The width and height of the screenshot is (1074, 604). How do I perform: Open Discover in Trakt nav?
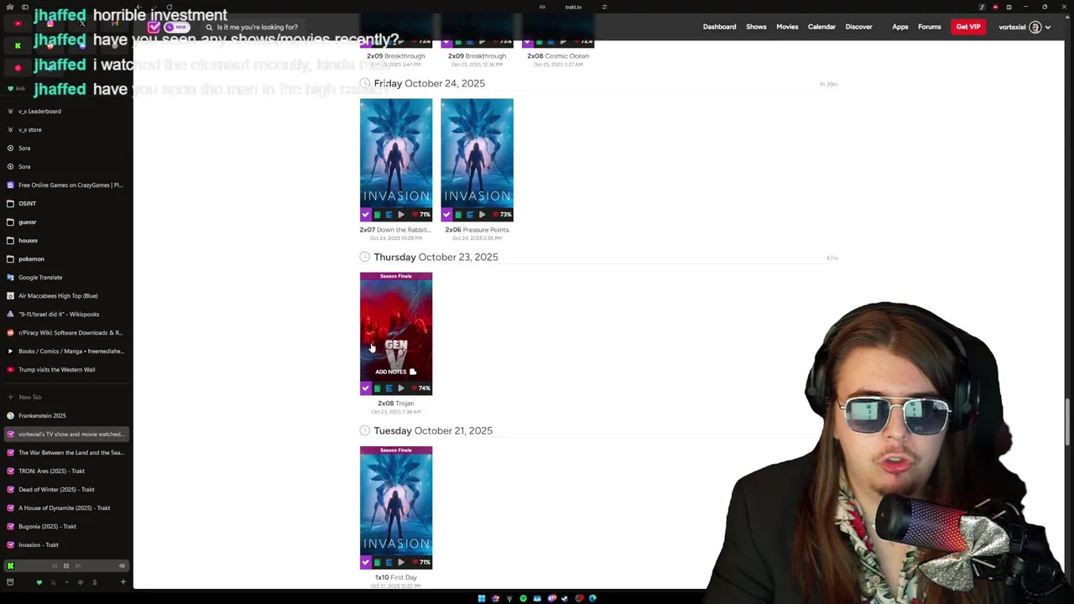tap(858, 27)
